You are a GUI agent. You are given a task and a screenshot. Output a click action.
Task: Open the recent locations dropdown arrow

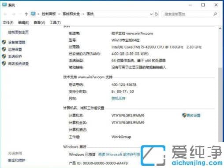(20, 14)
